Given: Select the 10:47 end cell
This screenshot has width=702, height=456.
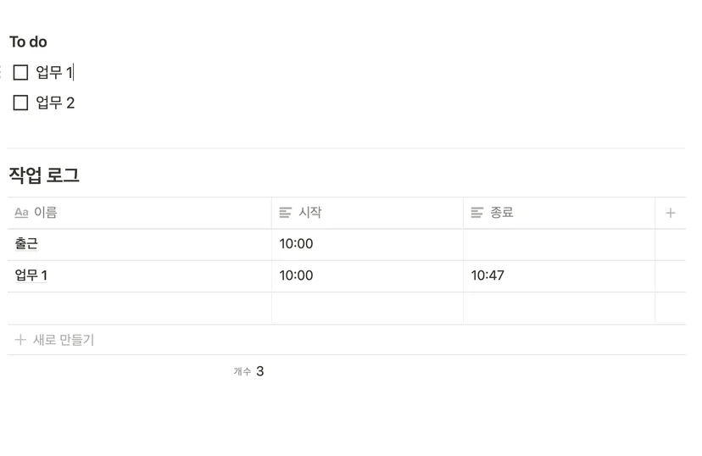Looking at the screenshot, I should [x=560, y=276].
